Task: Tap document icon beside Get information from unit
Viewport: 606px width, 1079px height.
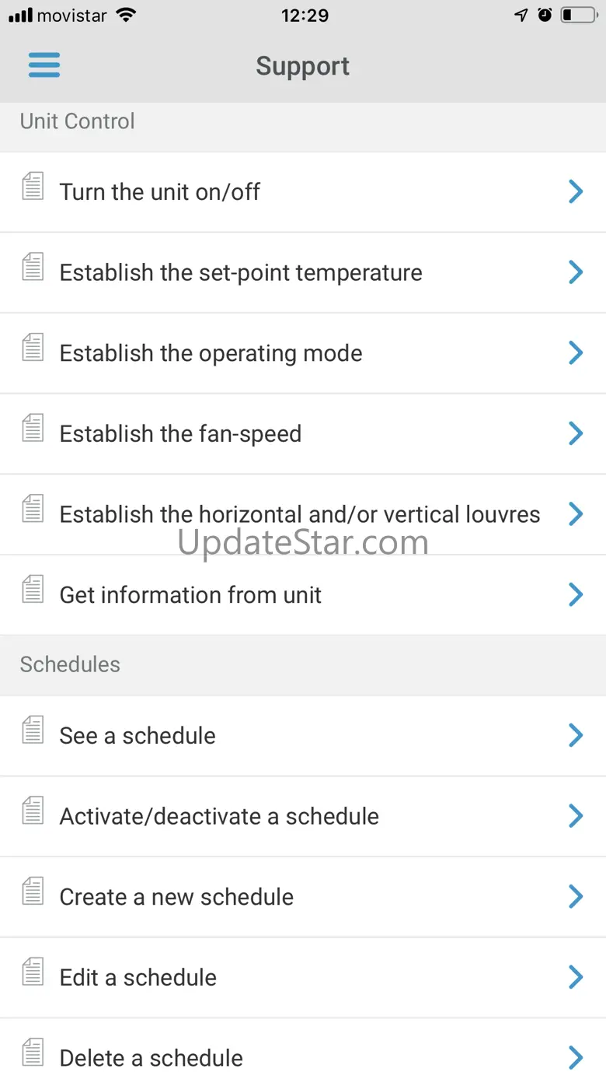Action: [x=33, y=590]
